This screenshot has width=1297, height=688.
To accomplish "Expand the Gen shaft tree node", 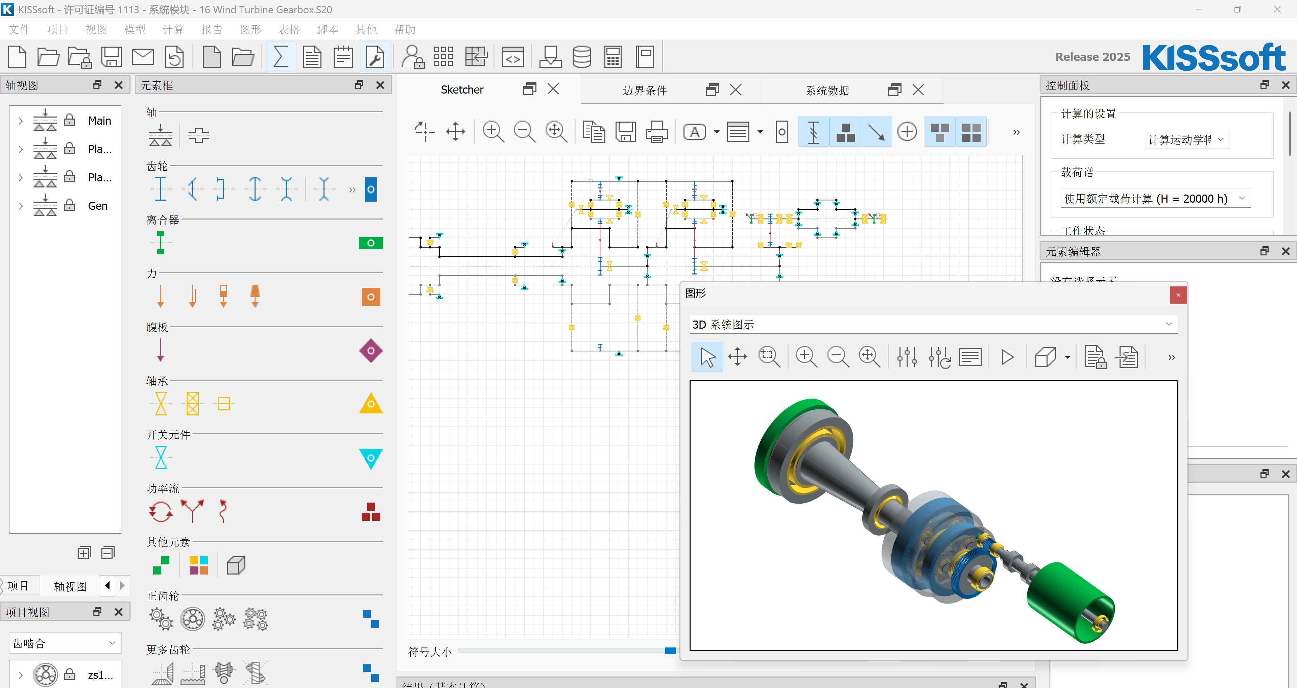I will click(21, 206).
